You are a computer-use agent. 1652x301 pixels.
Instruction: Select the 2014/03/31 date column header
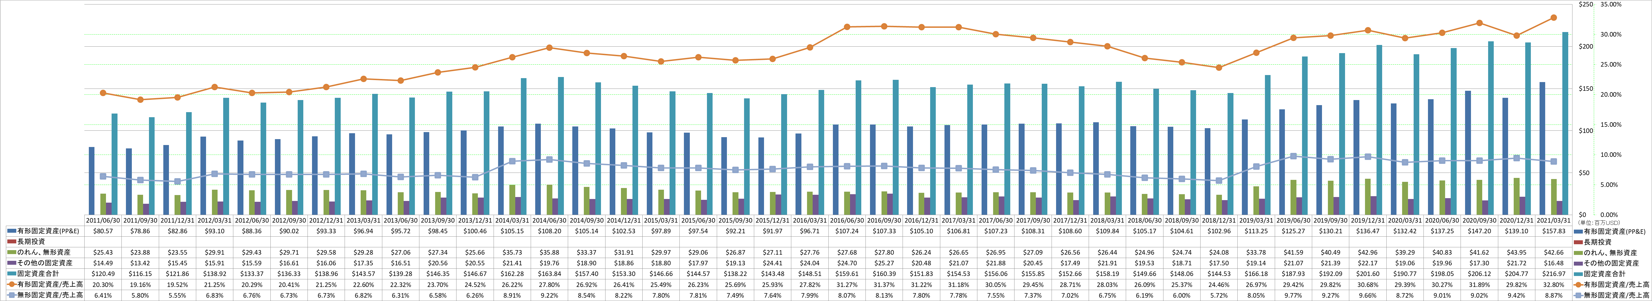coord(512,220)
